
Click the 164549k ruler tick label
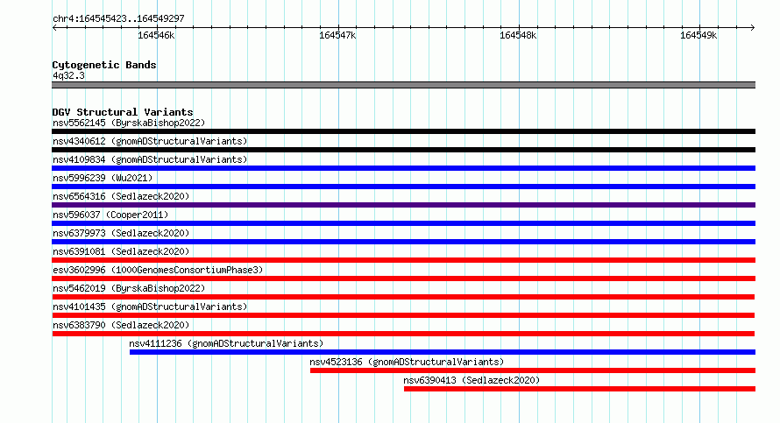698,35
